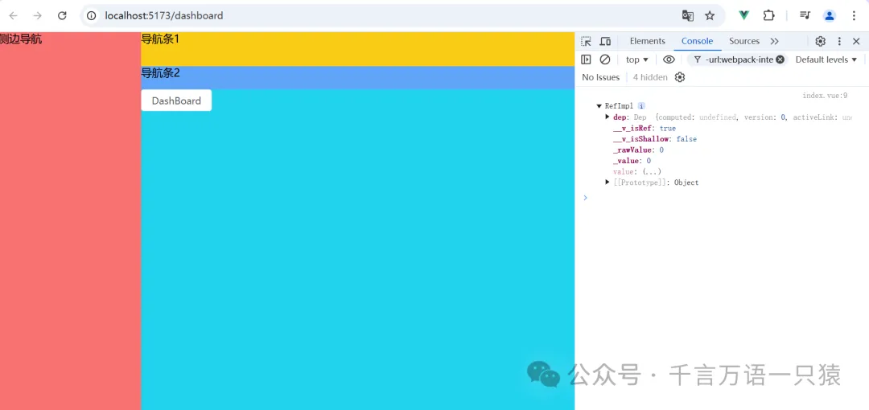Open the Extensions puzzle icon
Screen dimensions: 869x410
coord(768,15)
